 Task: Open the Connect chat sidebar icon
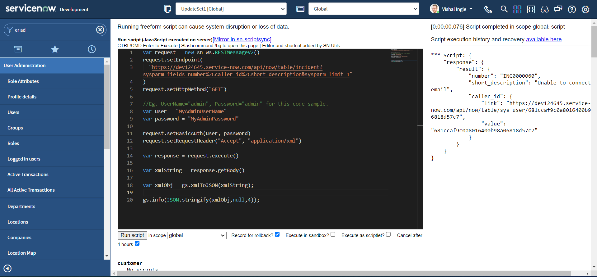(x=558, y=9)
